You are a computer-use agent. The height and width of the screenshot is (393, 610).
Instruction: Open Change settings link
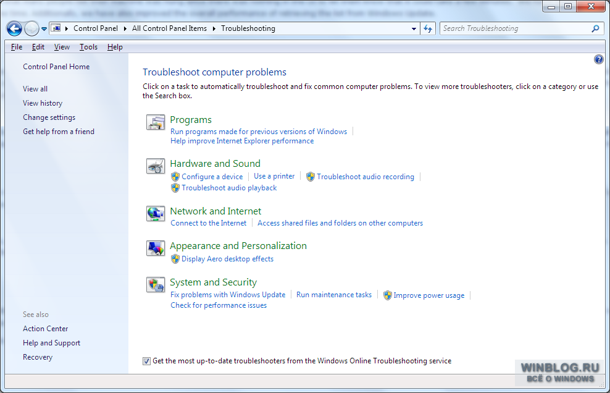(x=49, y=117)
